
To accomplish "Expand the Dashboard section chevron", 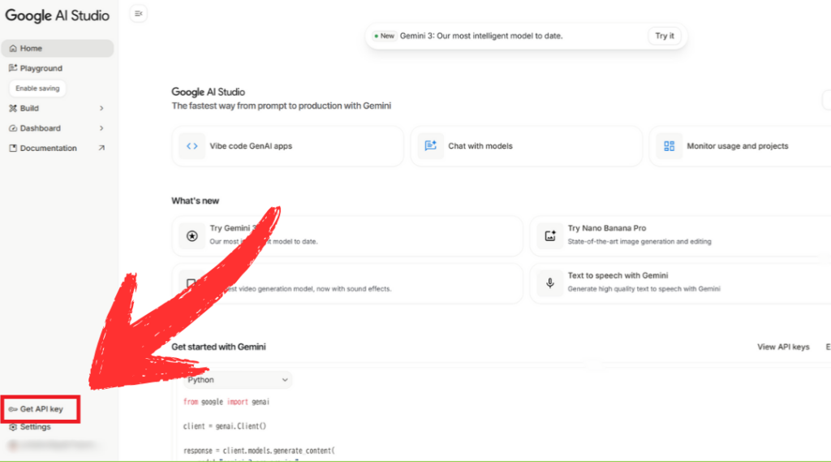I will (101, 128).
